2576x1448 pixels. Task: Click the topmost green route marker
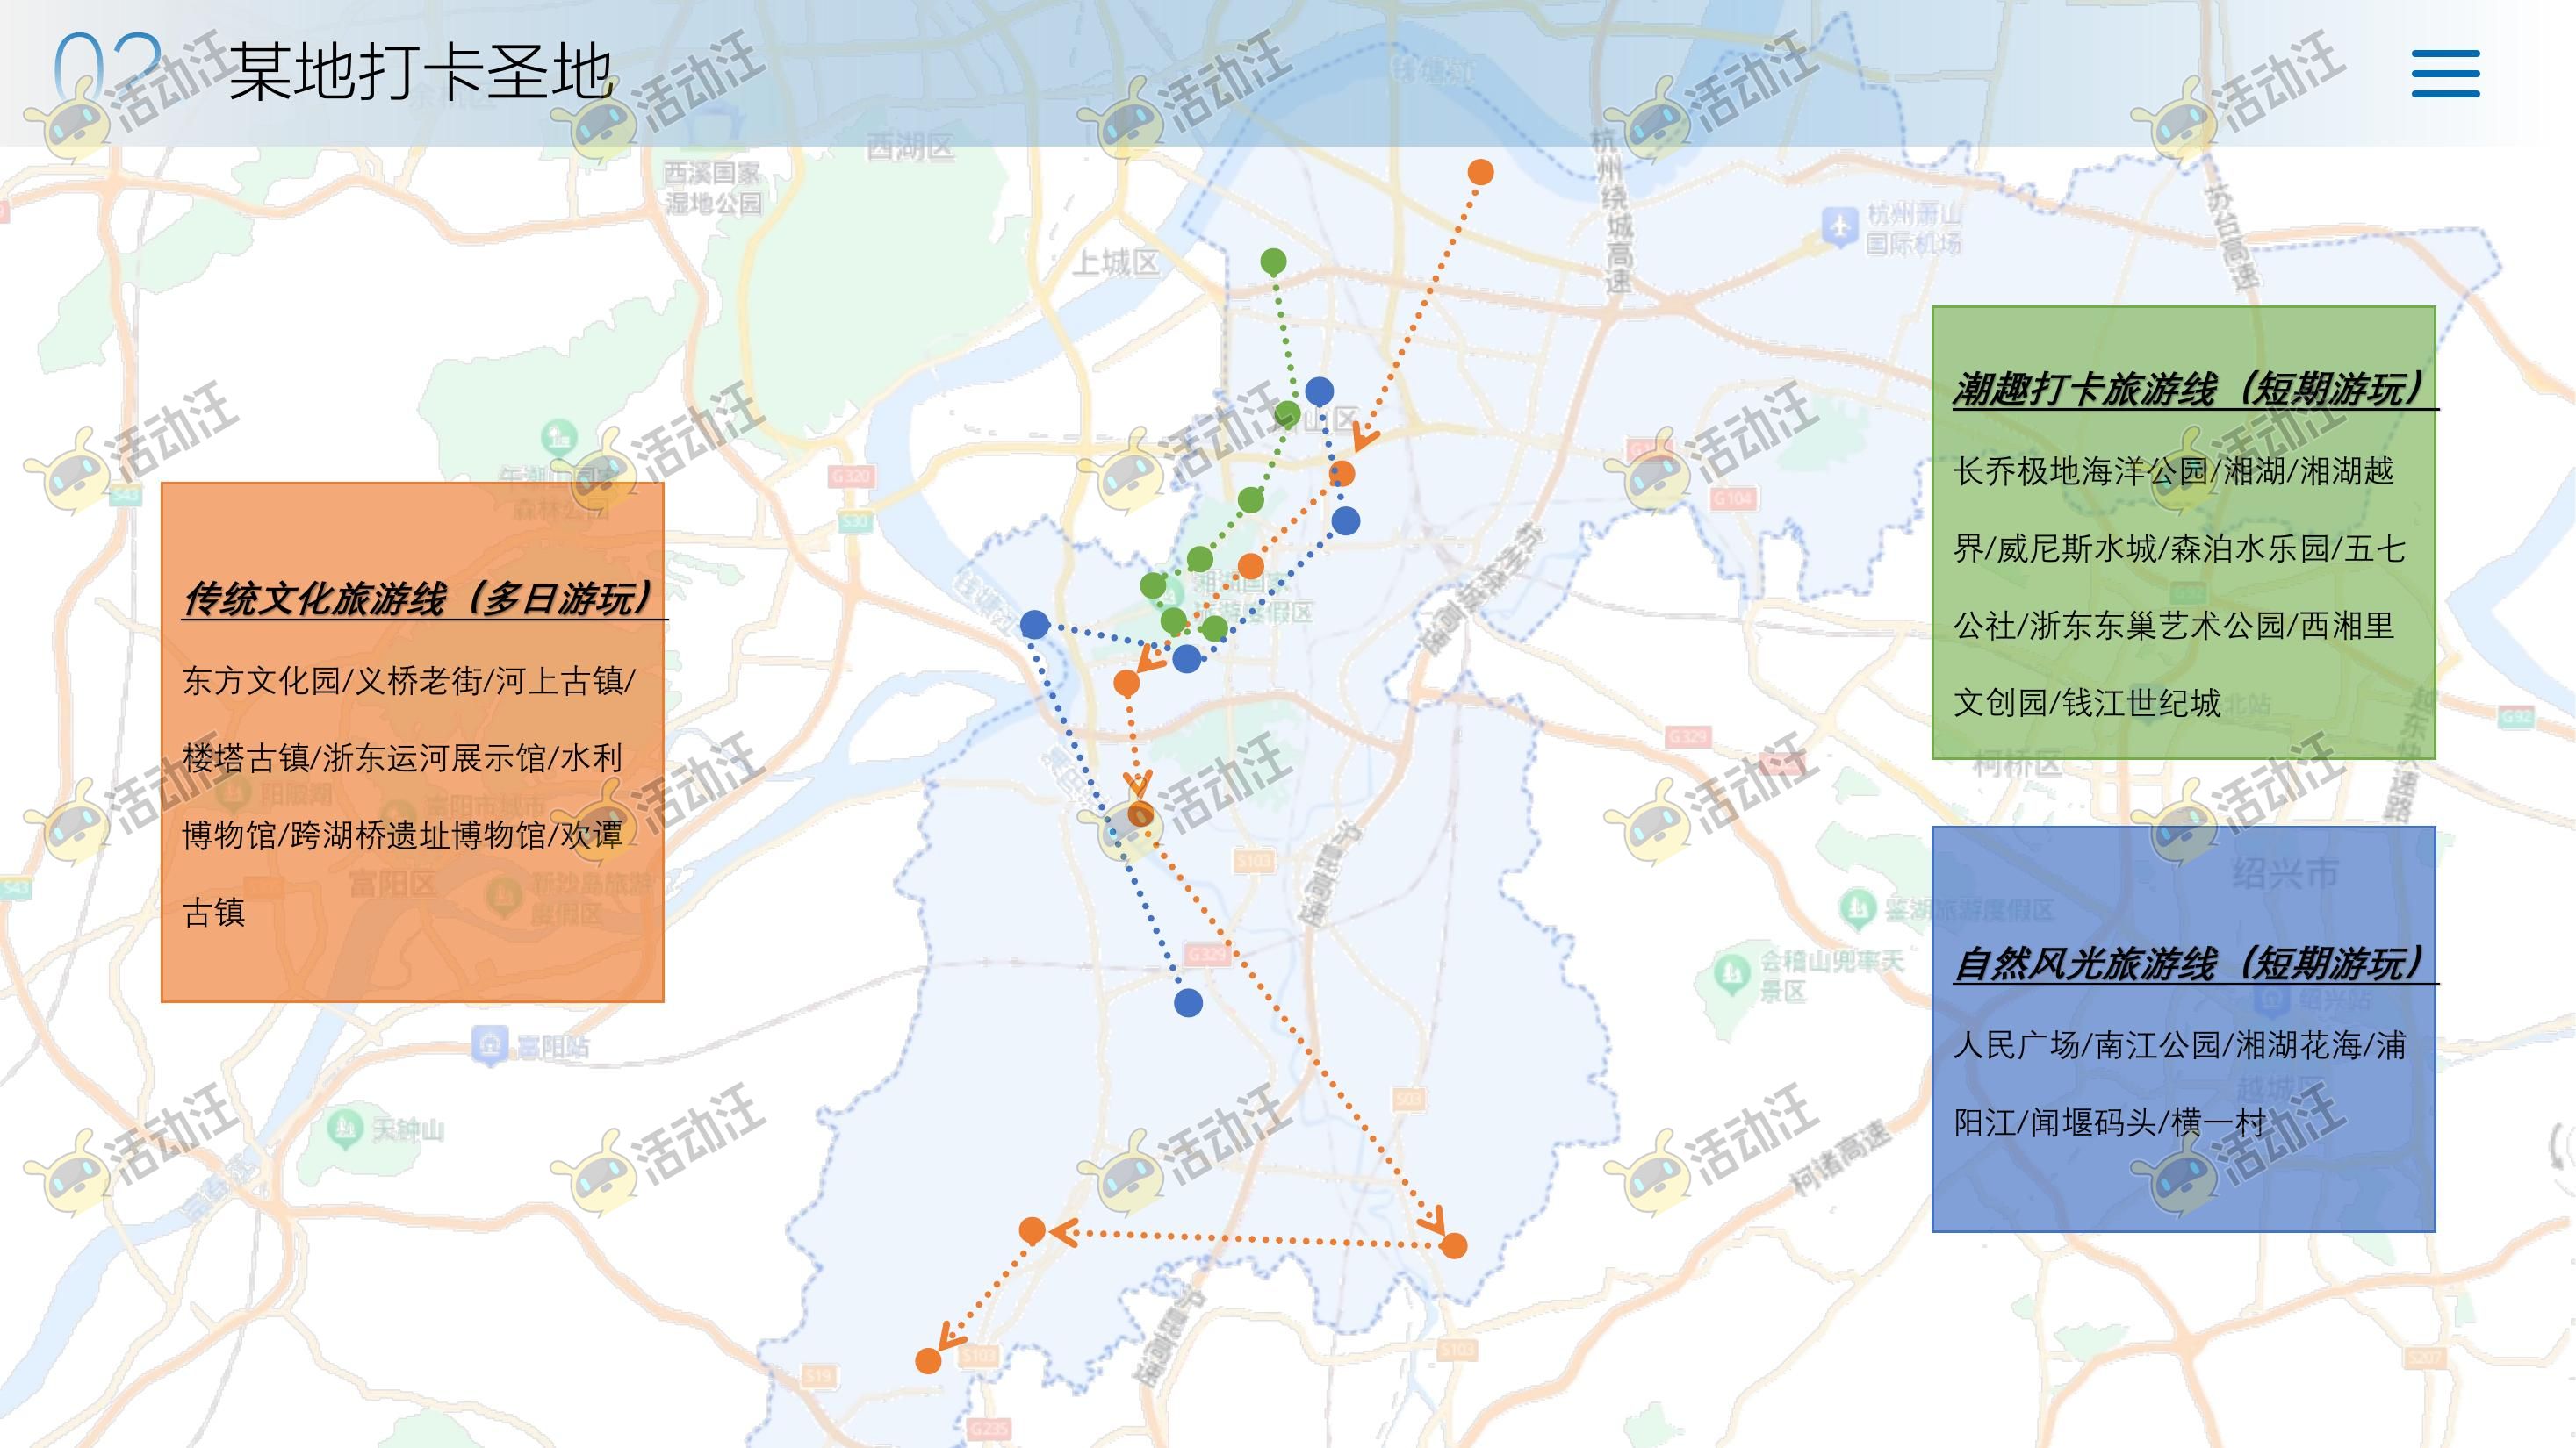point(1273,262)
